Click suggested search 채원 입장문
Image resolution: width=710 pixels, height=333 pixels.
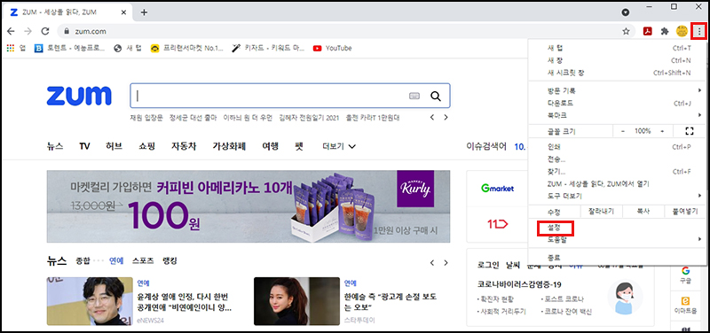146,118
